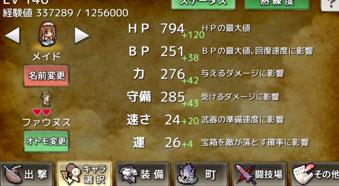Open 闘技場 arena menu
Viewport: 339px width, 186px height.
point(259,174)
